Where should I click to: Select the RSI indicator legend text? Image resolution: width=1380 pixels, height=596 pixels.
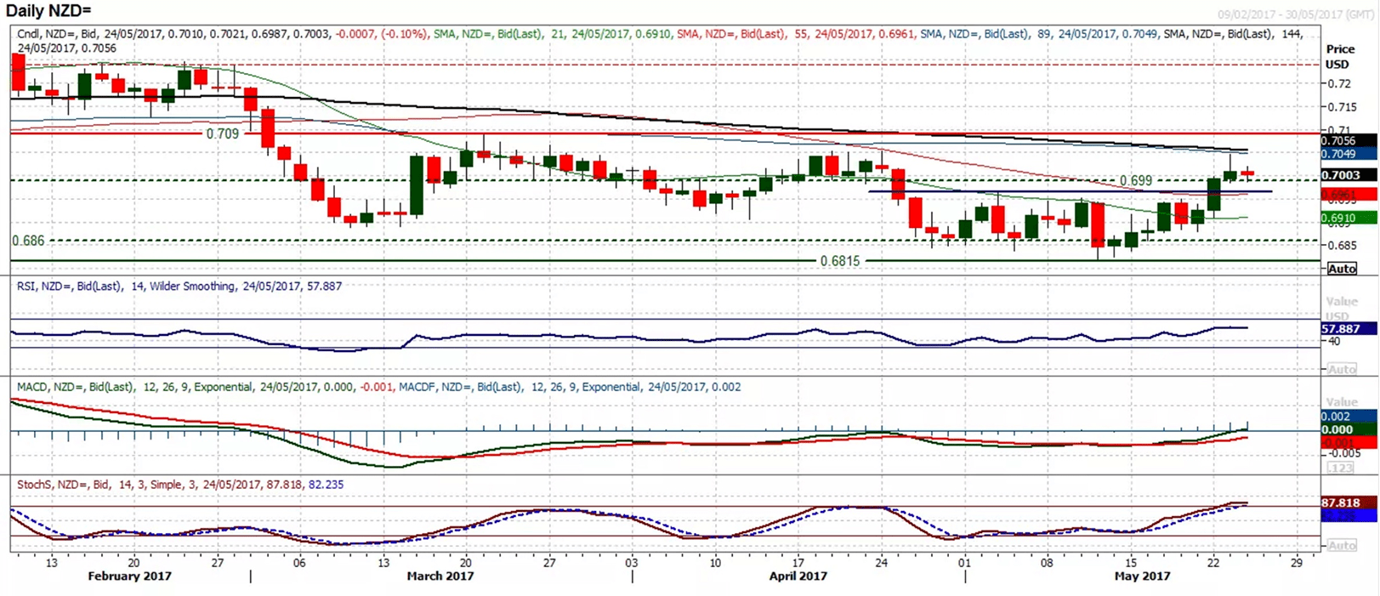[179, 287]
